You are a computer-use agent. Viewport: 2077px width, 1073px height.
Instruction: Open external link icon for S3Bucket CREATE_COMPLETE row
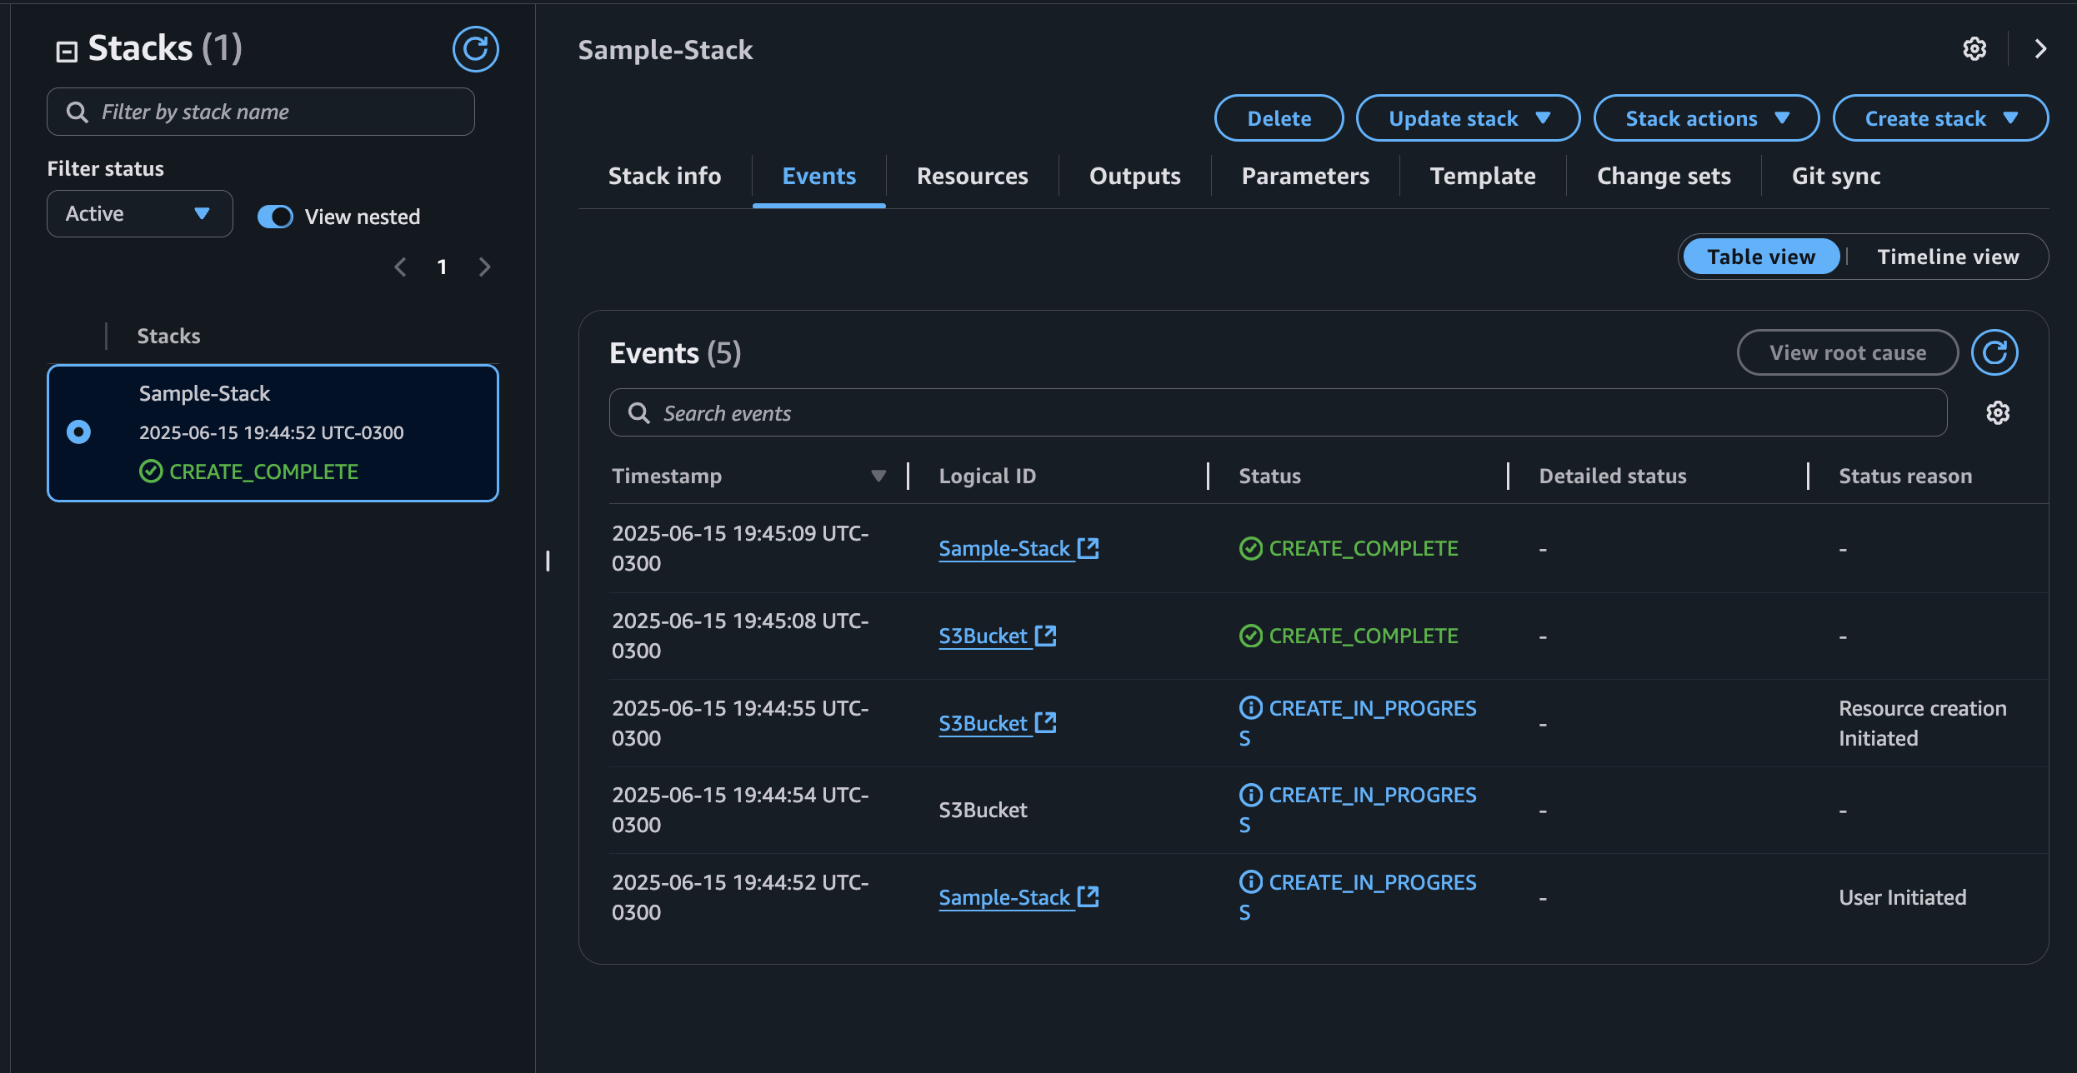(1045, 636)
